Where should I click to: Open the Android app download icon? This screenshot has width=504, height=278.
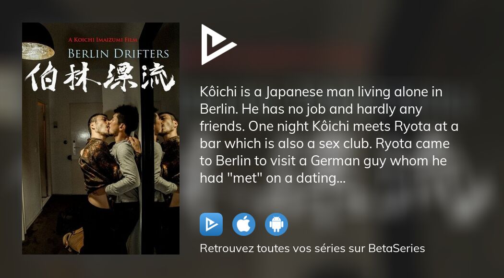(x=276, y=224)
